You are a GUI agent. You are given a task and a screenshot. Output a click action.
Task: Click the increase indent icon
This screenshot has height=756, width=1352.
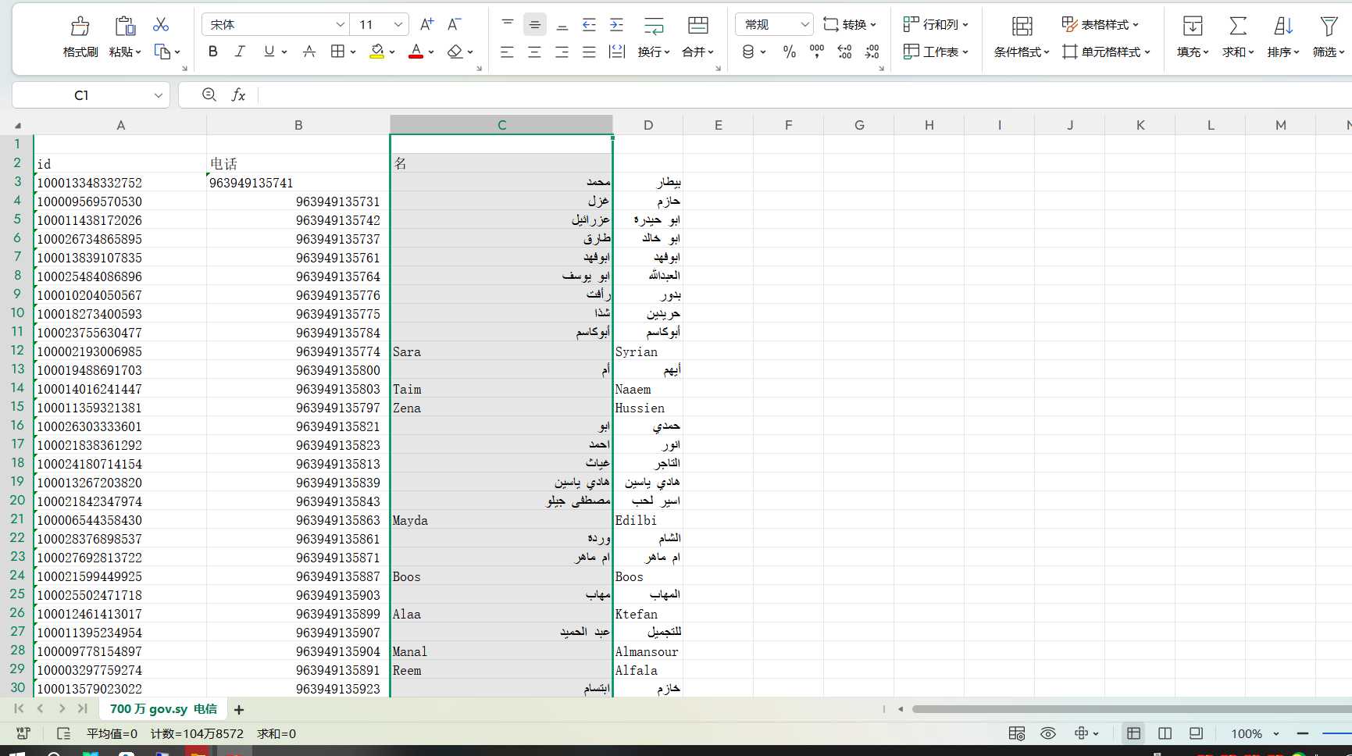[x=617, y=25]
